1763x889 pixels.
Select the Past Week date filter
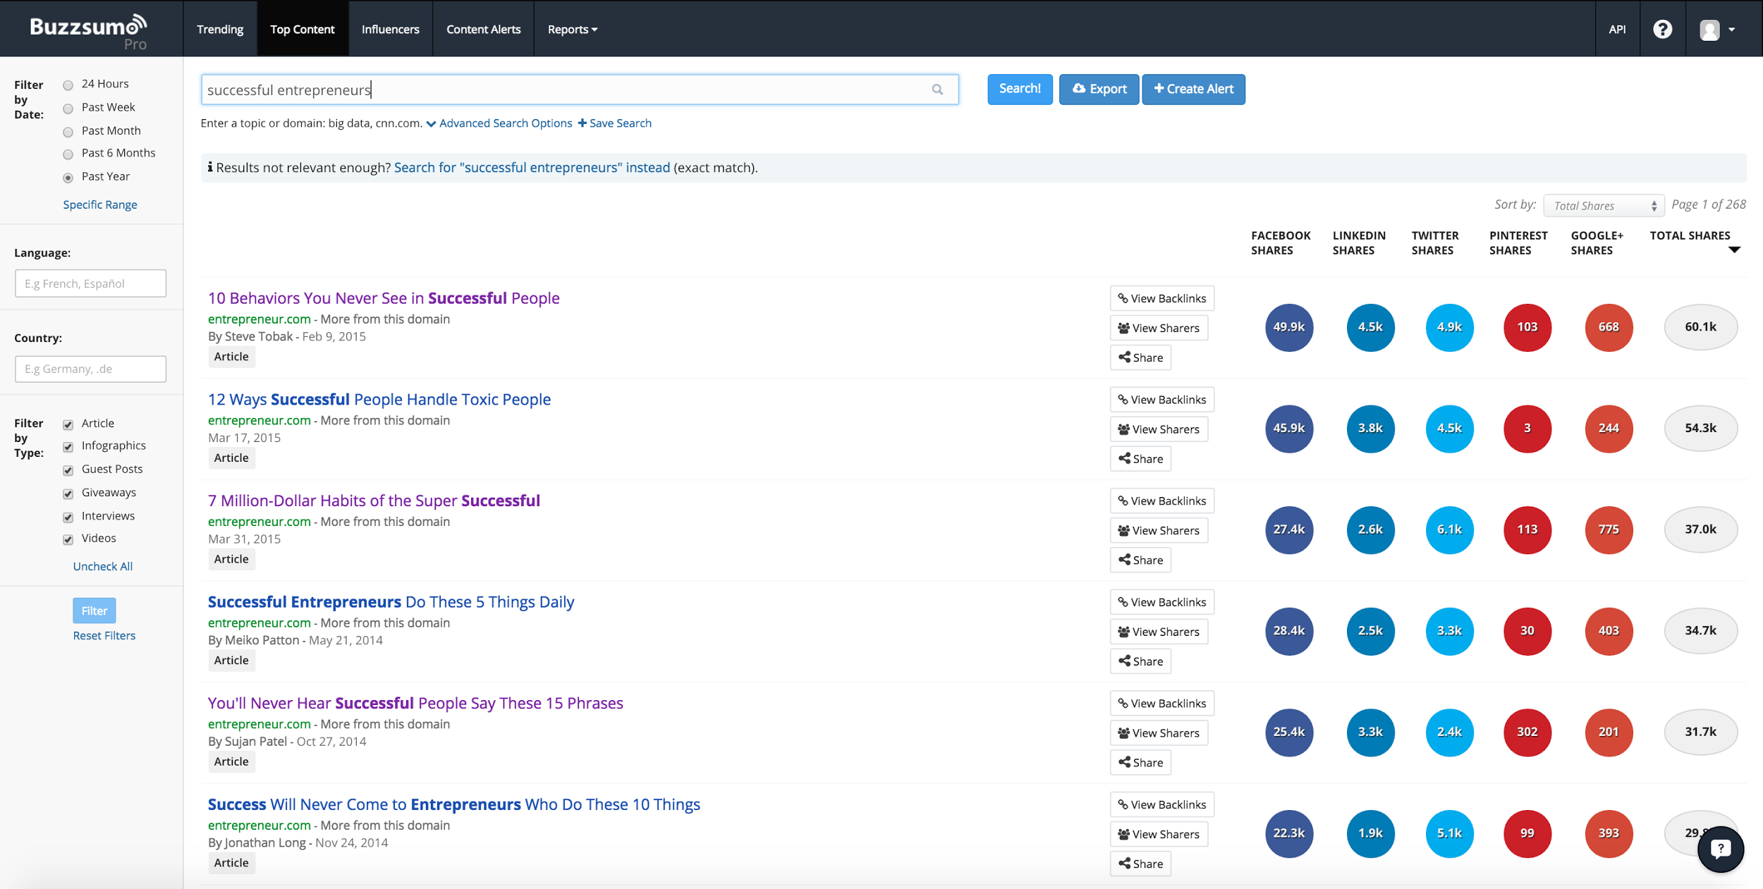click(68, 109)
